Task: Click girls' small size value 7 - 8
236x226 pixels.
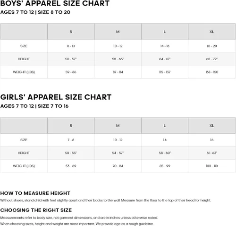Action: pyautogui.click(x=71, y=140)
